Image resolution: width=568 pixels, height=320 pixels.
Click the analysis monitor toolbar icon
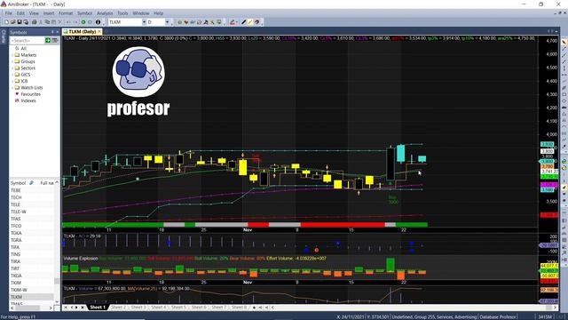coord(219,22)
